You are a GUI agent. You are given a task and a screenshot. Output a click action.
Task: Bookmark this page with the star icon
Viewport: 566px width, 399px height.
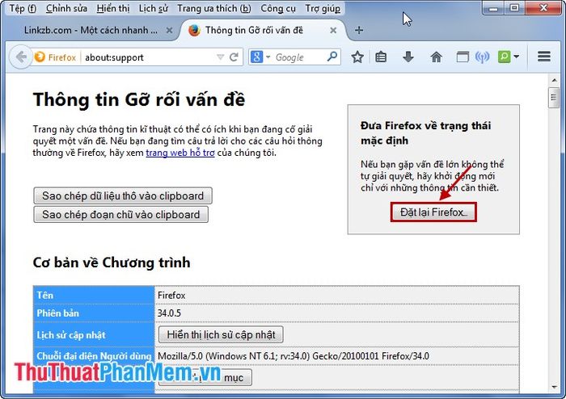(357, 57)
